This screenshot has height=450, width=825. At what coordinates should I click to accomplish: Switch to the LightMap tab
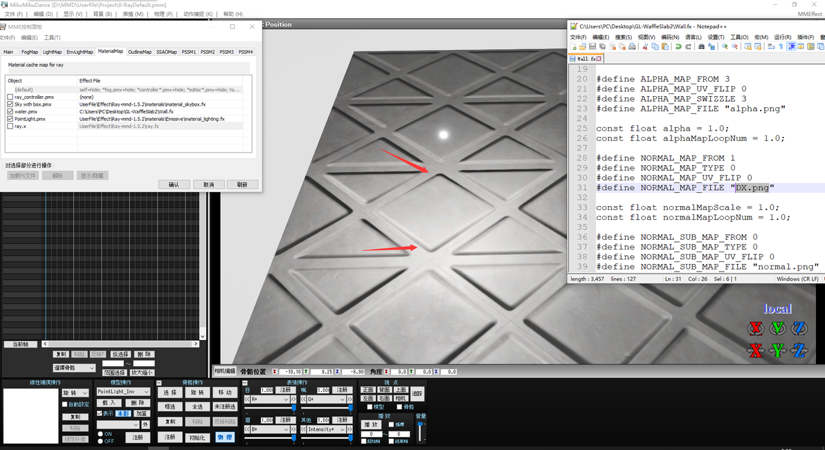click(x=52, y=52)
